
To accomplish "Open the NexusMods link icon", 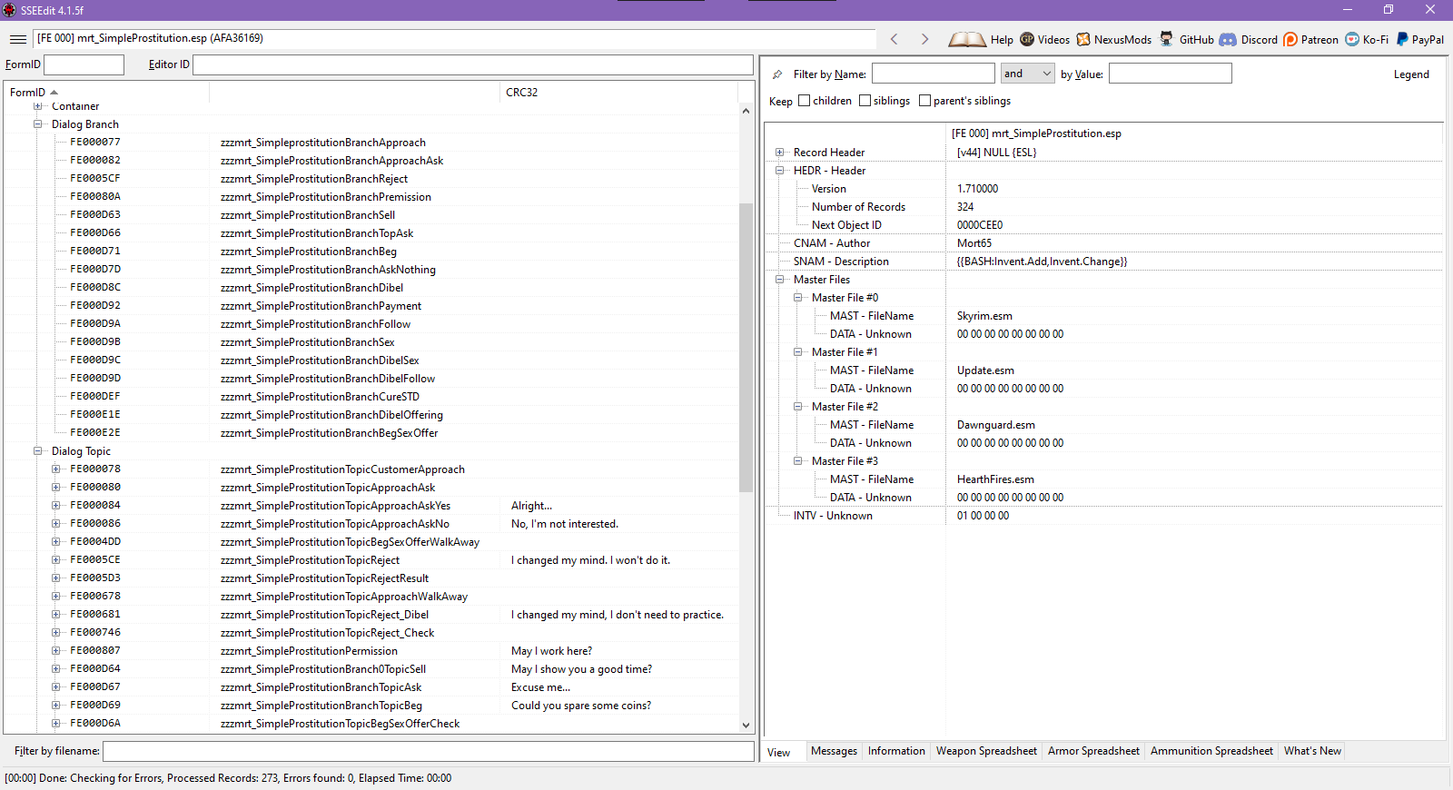I will (x=1083, y=39).
